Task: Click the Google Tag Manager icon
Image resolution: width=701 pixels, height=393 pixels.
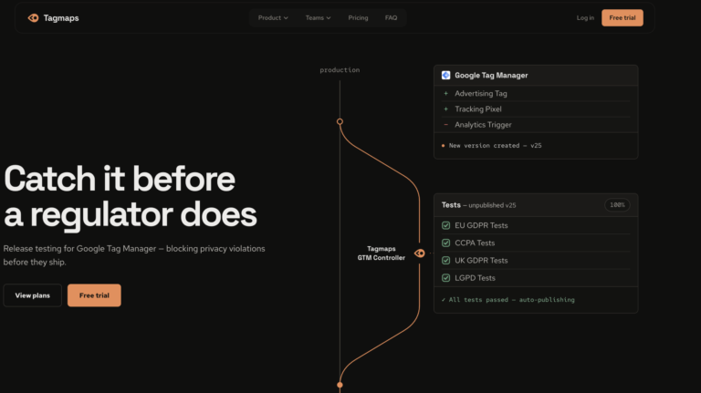Action: pyautogui.click(x=445, y=75)
